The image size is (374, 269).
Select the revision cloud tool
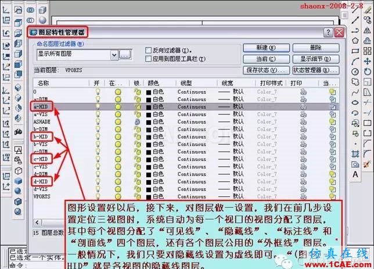click(x=355, y=82)
